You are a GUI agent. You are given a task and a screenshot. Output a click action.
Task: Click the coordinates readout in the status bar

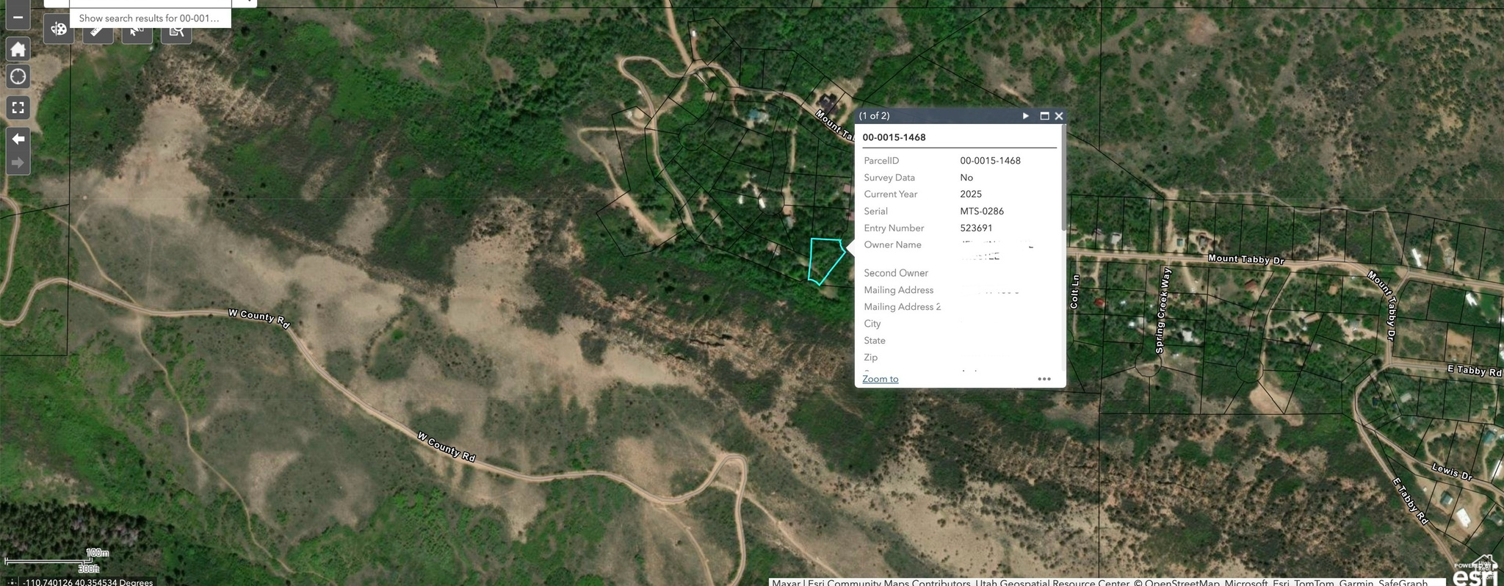(x=88, y=582)
